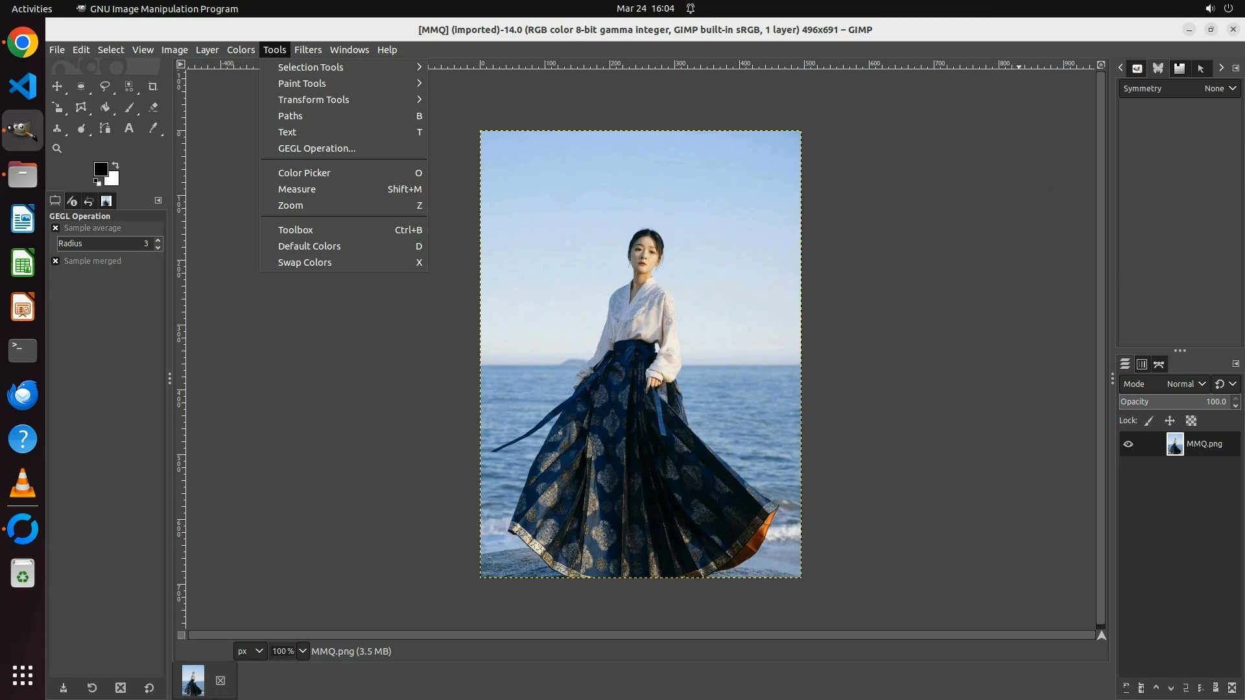
Task: Open the layer Mode Normal dropdown
Action: click(x=1186, y=384)
